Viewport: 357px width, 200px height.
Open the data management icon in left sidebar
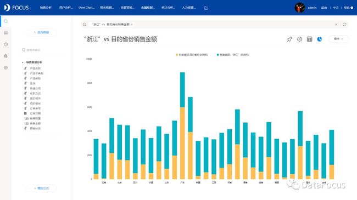click(6, 56)
